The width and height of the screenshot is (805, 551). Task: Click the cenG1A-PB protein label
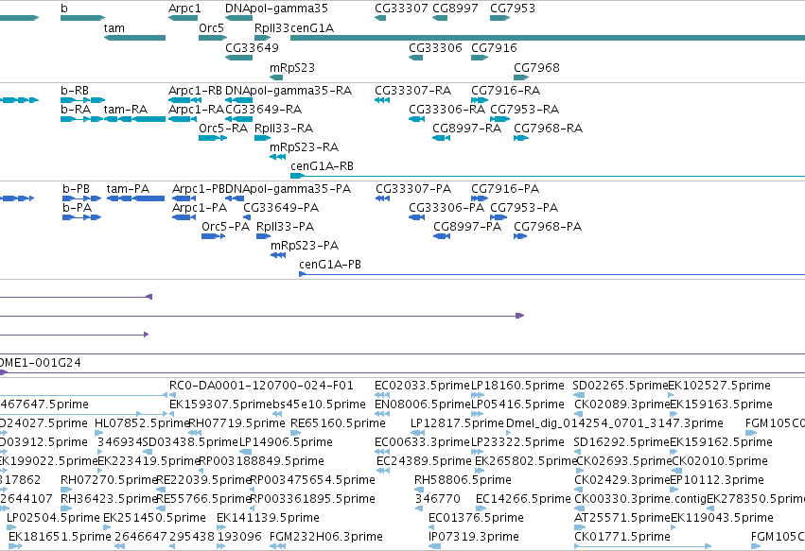click(330, 265)
